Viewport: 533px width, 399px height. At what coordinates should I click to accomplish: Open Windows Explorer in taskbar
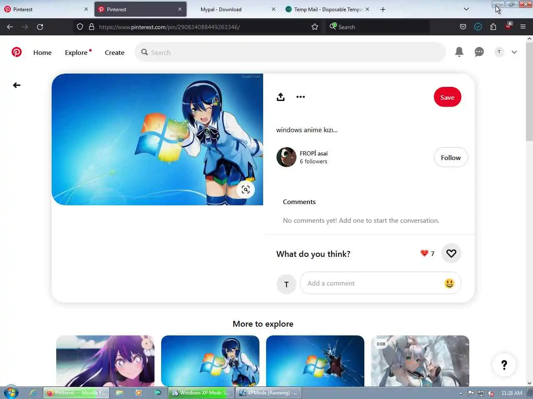120,393
